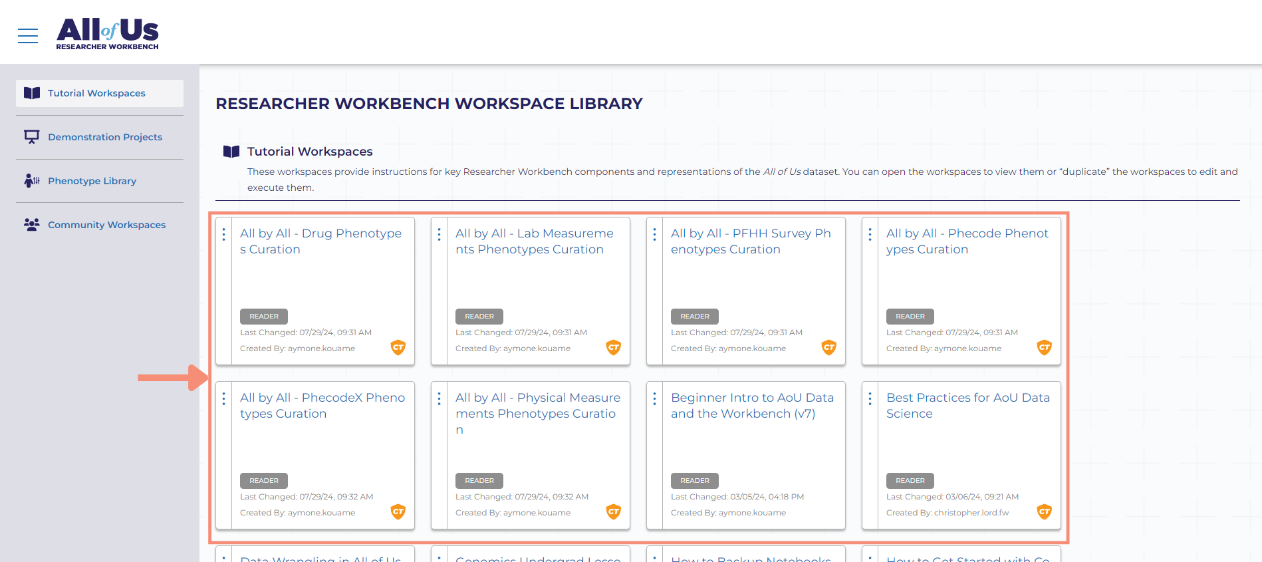Click READER badge on Drug Phenotypes card

[264, 317]
